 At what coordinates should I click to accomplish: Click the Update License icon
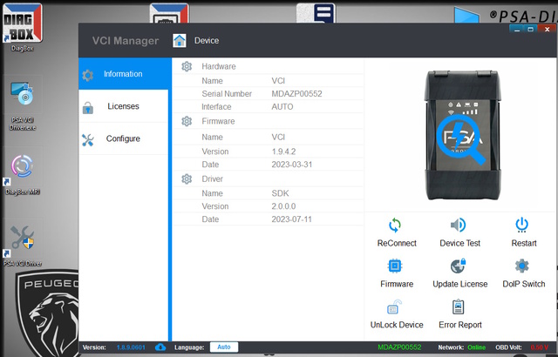pyautogui.click(x=459, y=266)
